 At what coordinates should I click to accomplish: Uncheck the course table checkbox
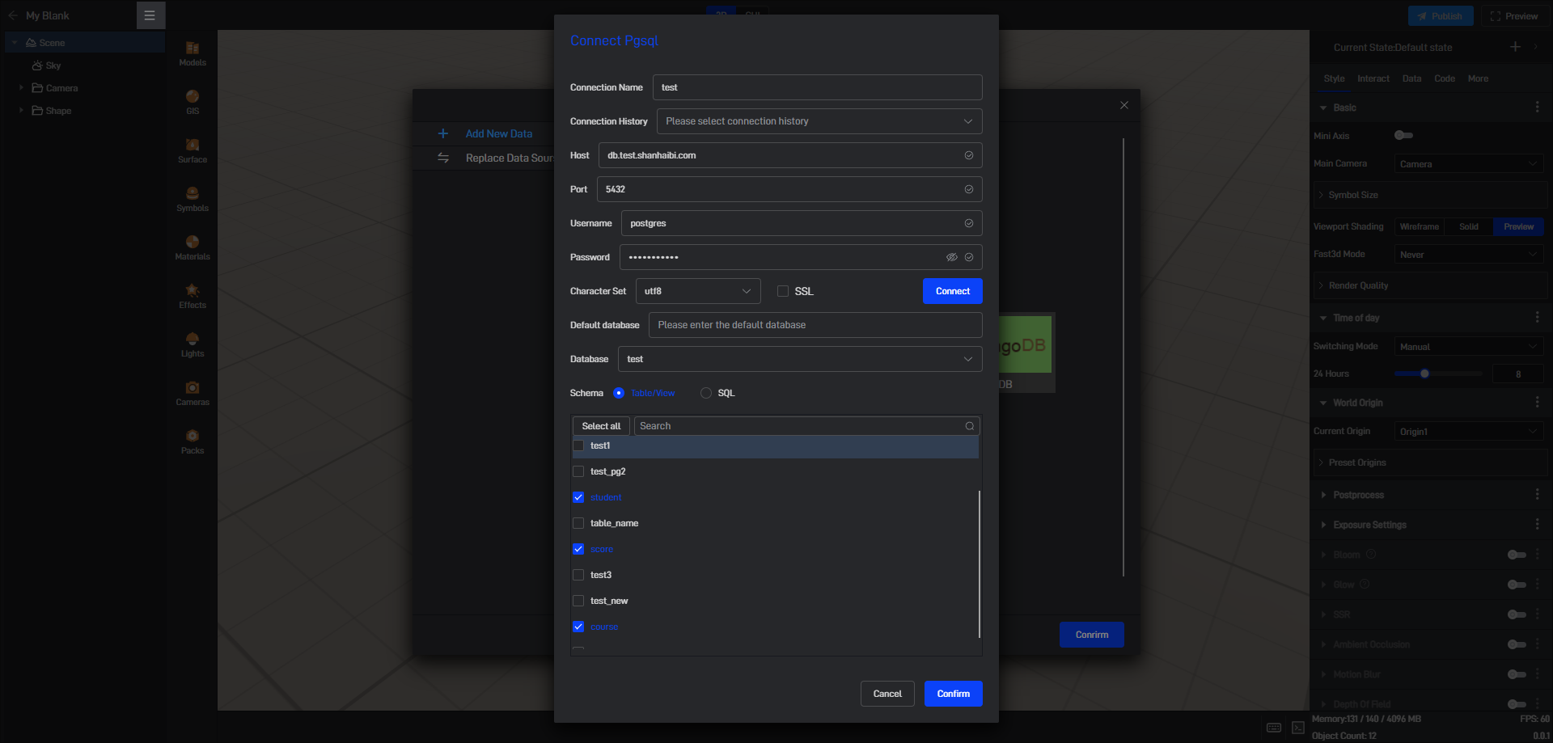pyautogui.click(x=578, y=627)
